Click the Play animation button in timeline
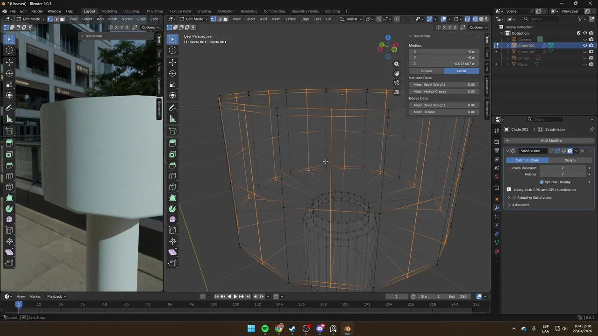 pos(235,296)
